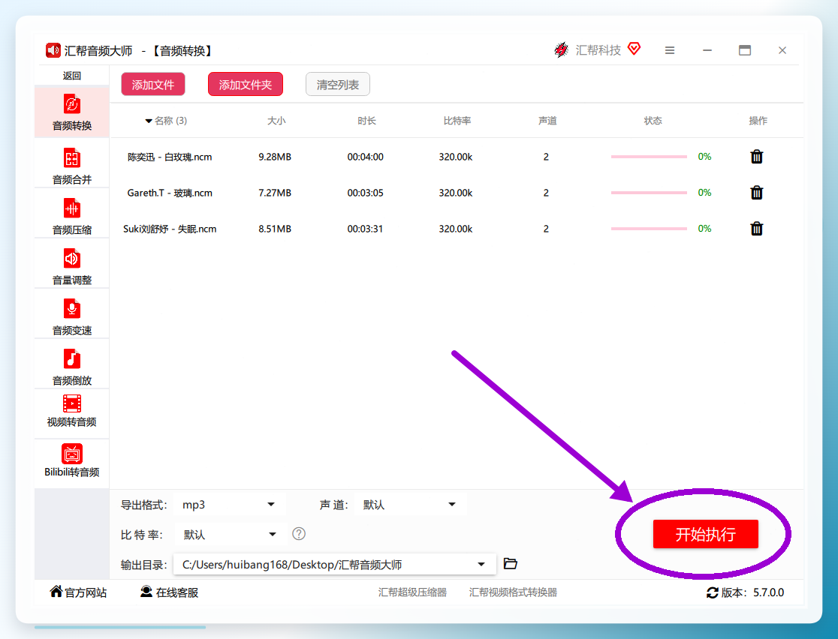This screenshot has height=639, width=838.
Task: Click the VIP diamond heart icon
Action: tap(634, 49)
